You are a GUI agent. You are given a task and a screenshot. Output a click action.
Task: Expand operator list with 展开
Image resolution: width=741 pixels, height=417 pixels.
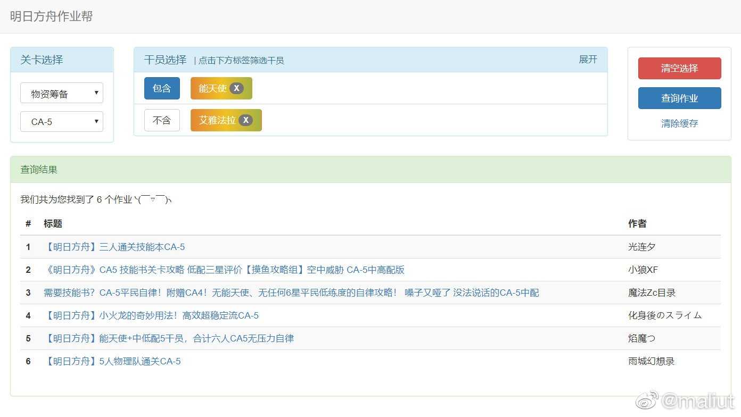tap(588, 60)
